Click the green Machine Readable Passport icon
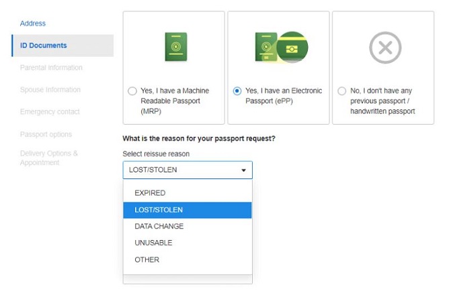 coord(175,46)
